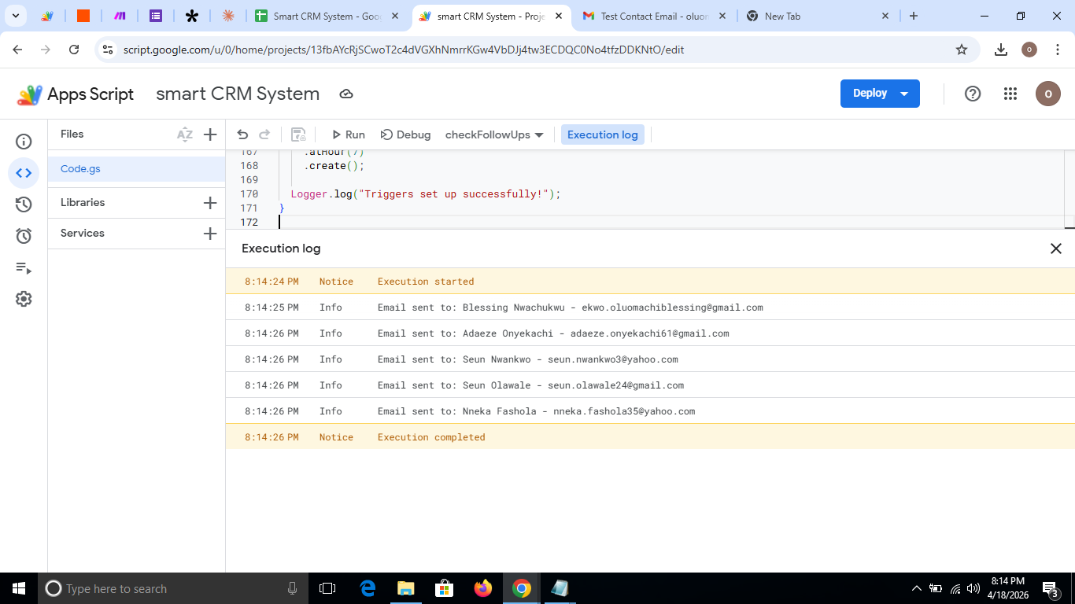Click the Debug button
Screen dimensions: 1075x604
coord(405,134)
